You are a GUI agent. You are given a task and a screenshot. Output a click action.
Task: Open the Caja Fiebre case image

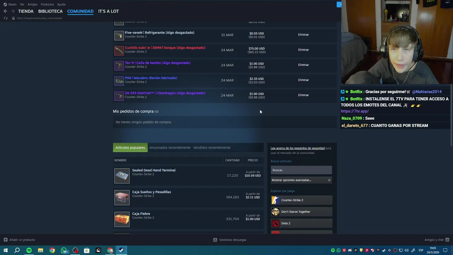pyautogui.click(x=122, y=219)
